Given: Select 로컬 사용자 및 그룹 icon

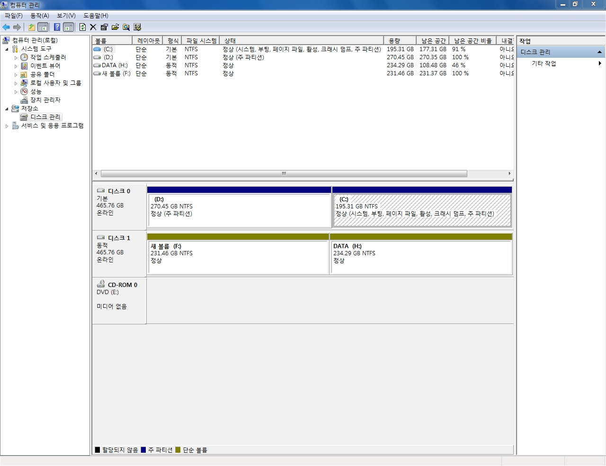Looking at the screenshot, I should coord(24,83).
